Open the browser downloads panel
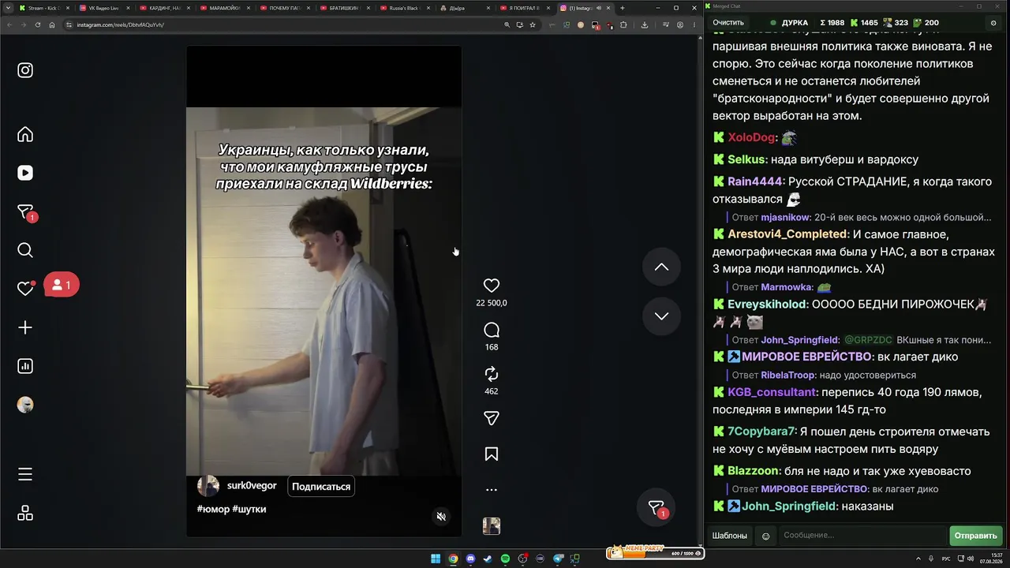The image size is (1010, 568). pyautogui.click(x=645, y=24)
